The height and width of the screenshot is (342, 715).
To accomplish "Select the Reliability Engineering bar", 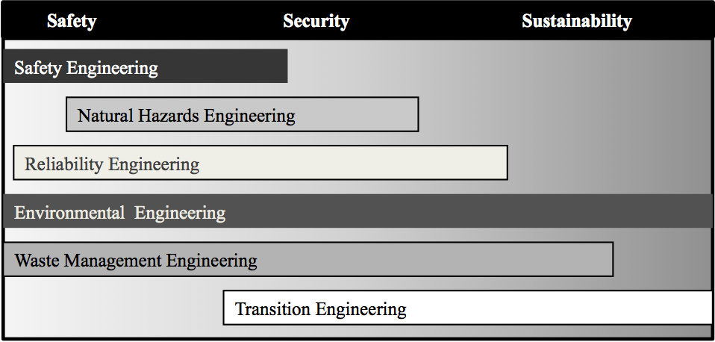I will pyautogui.click(x=260, y=163).
